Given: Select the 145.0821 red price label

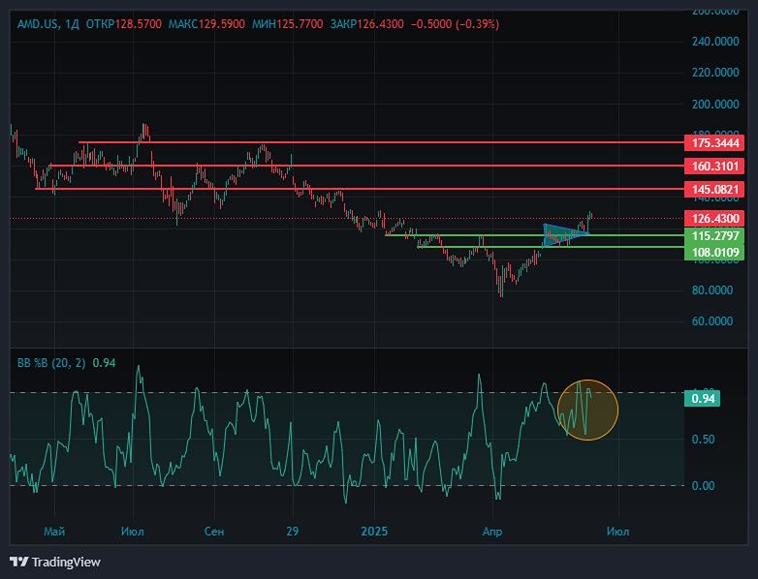Looking at the screenshot, I should [x=715, y=189].
